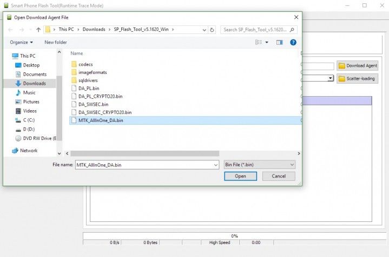The height and width of the screenshot is (257, 389).
Task: Click the search magnifier icon
Action: tap(292, 30)
